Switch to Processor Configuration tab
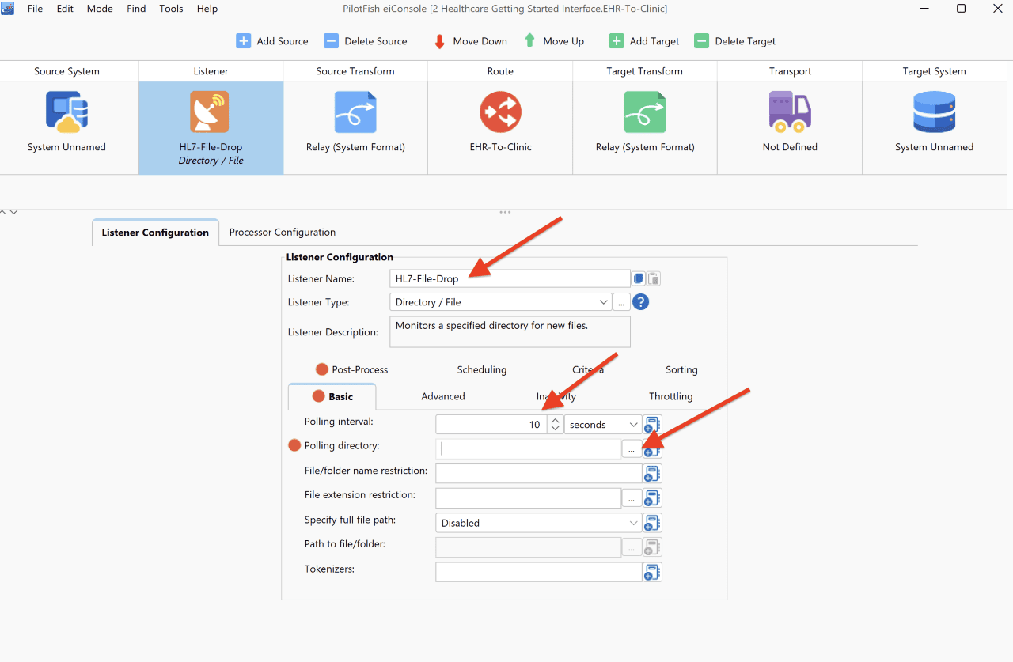Screen dimensions: 1013x662 coord(283,232)
